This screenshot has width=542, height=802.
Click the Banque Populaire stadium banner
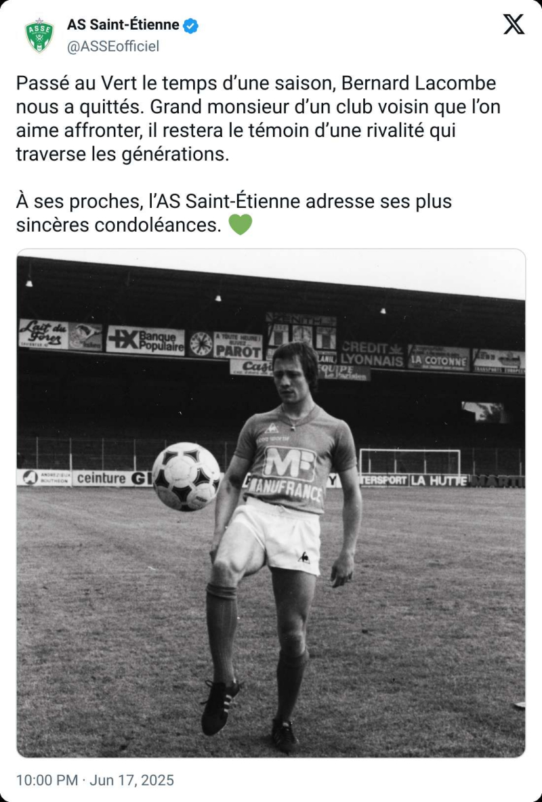(146, 340)
